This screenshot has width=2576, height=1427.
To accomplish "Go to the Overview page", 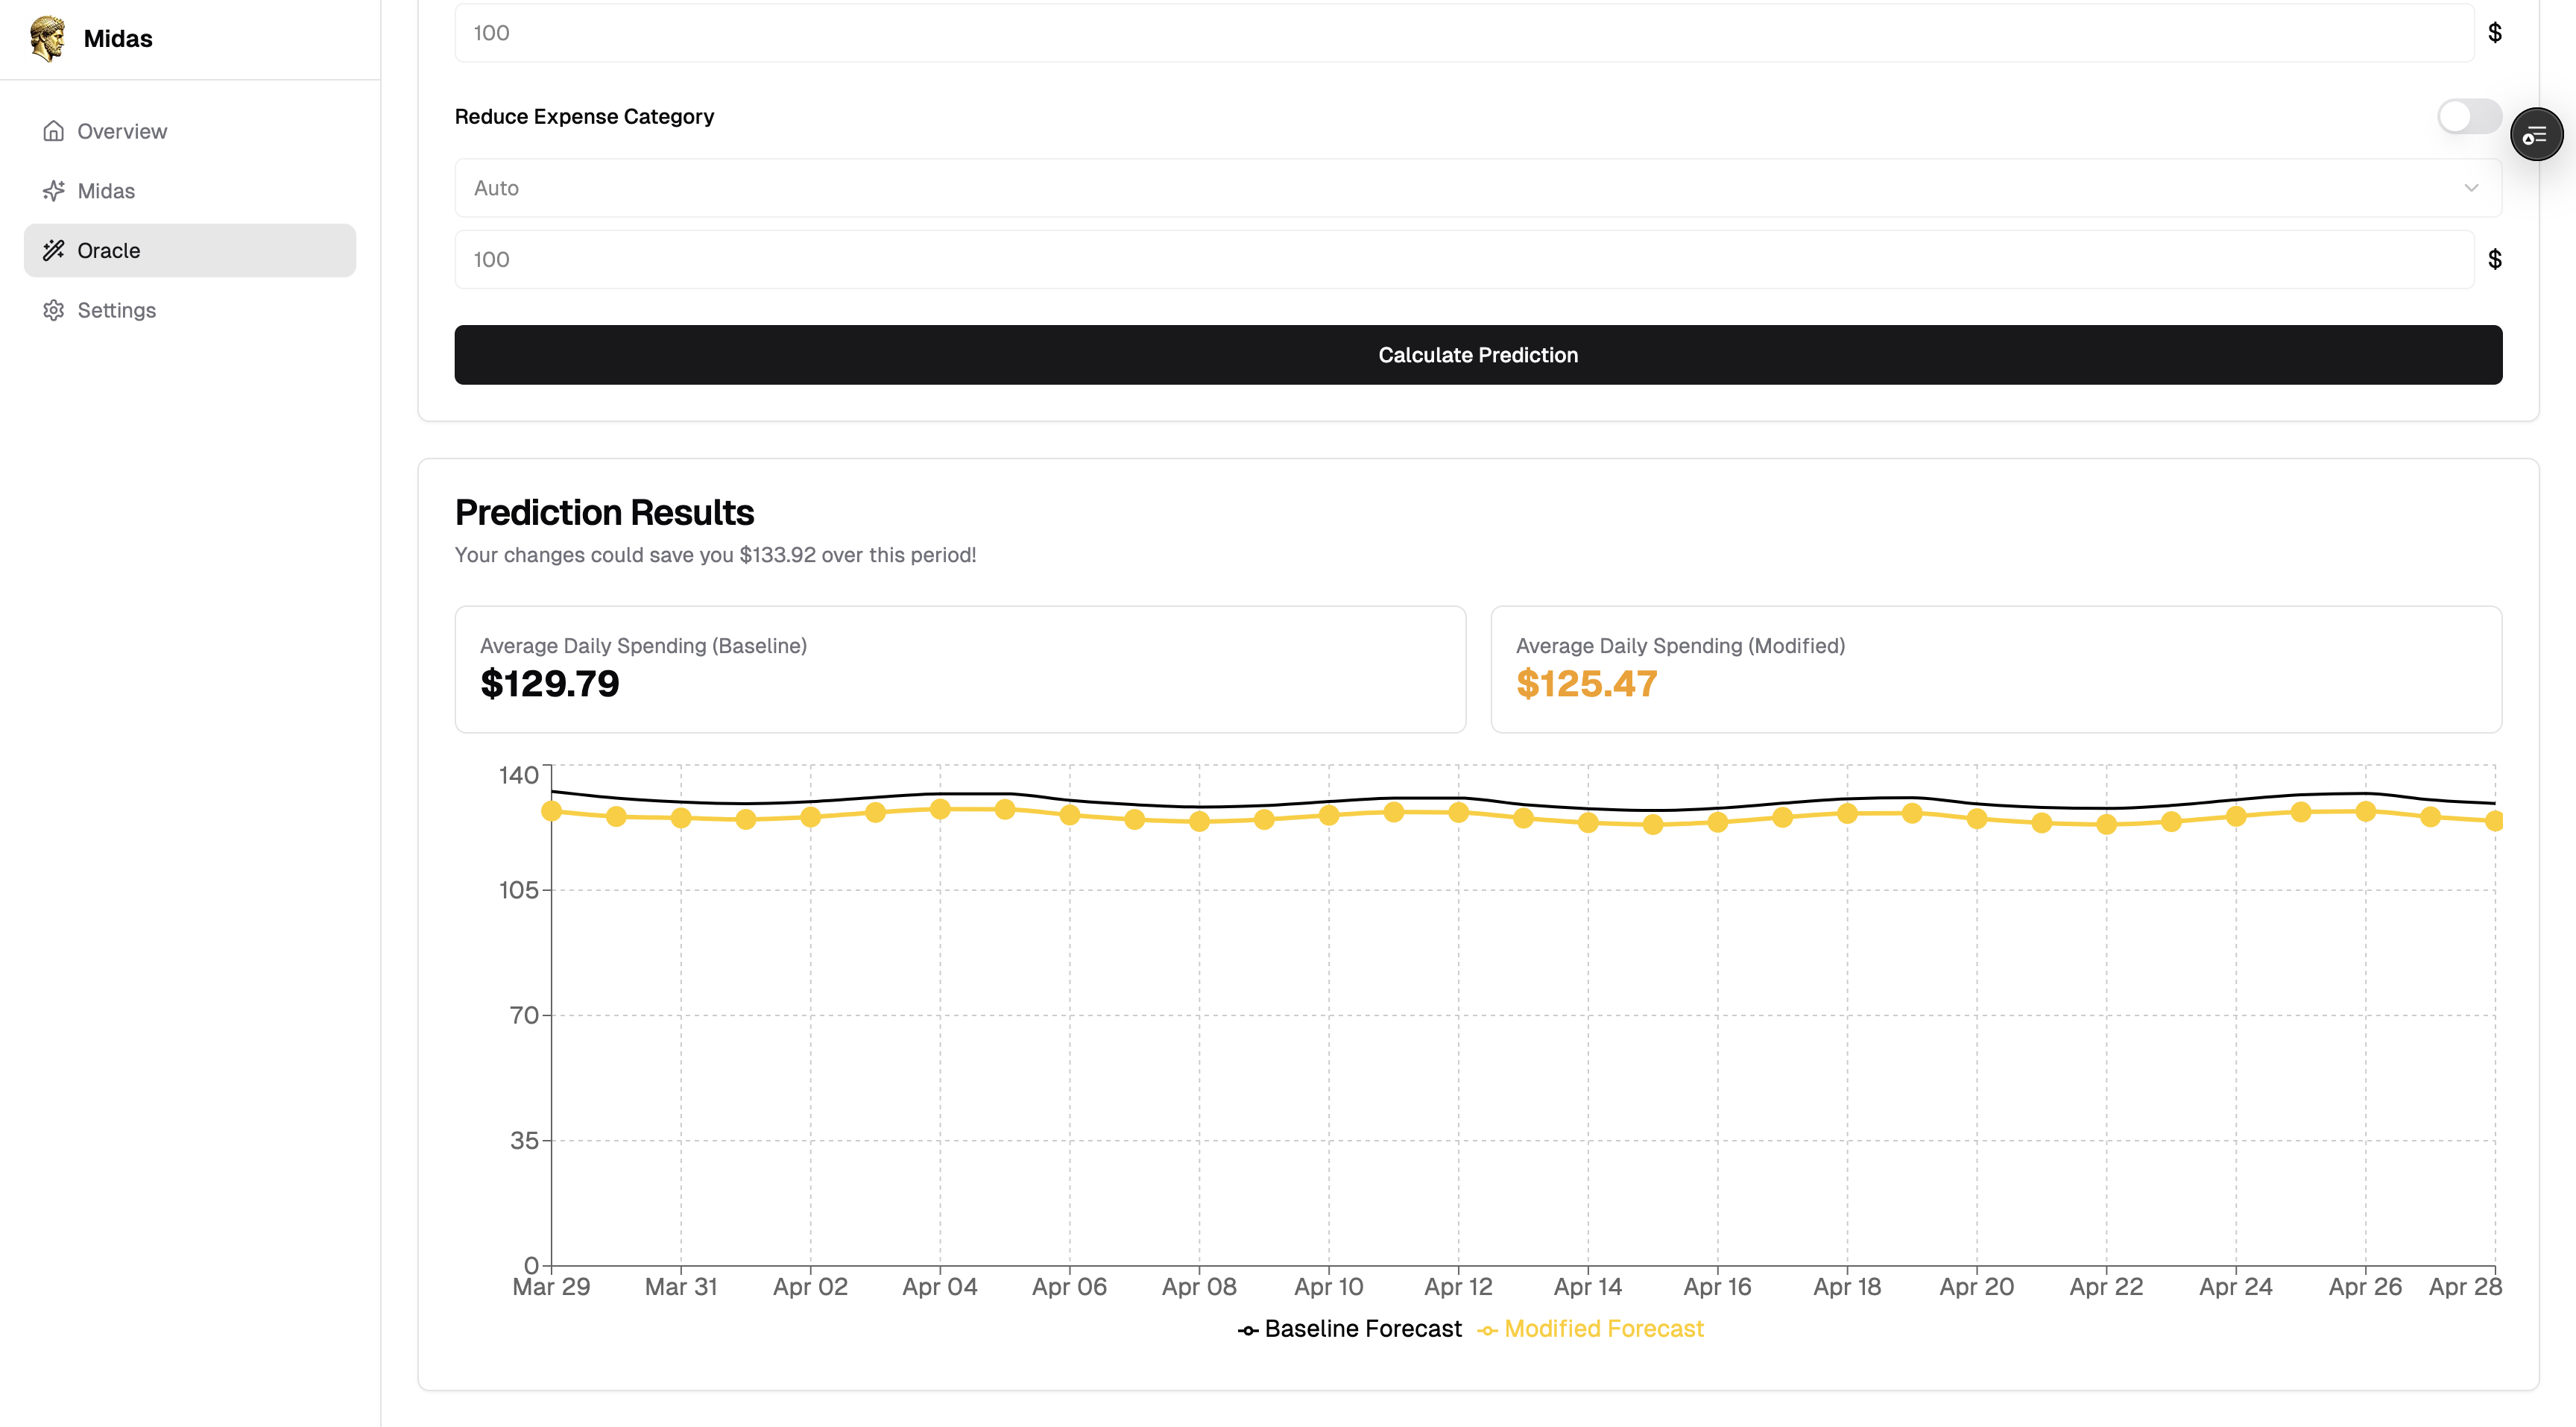I will (122, 131).
